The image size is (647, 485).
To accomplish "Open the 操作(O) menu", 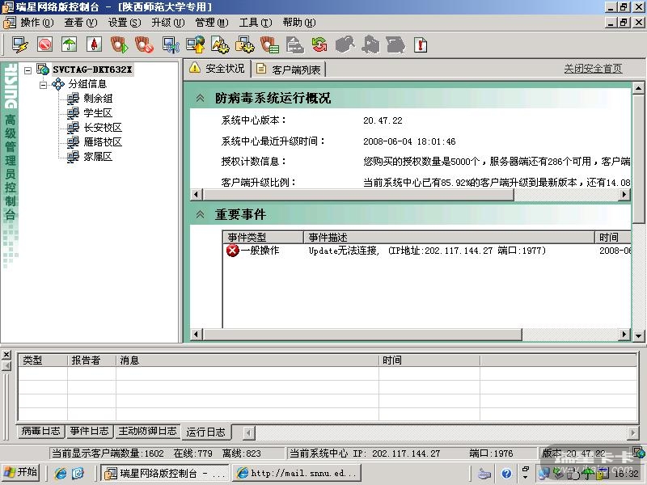I will point(37,23).
